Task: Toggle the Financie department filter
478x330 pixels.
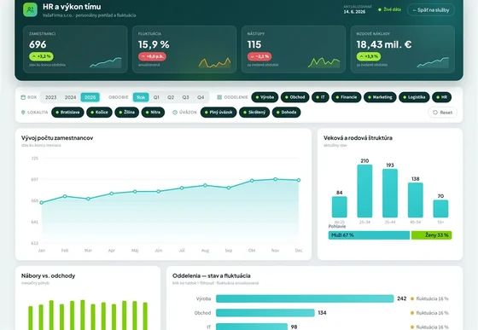Action: [x=347, y=97]
